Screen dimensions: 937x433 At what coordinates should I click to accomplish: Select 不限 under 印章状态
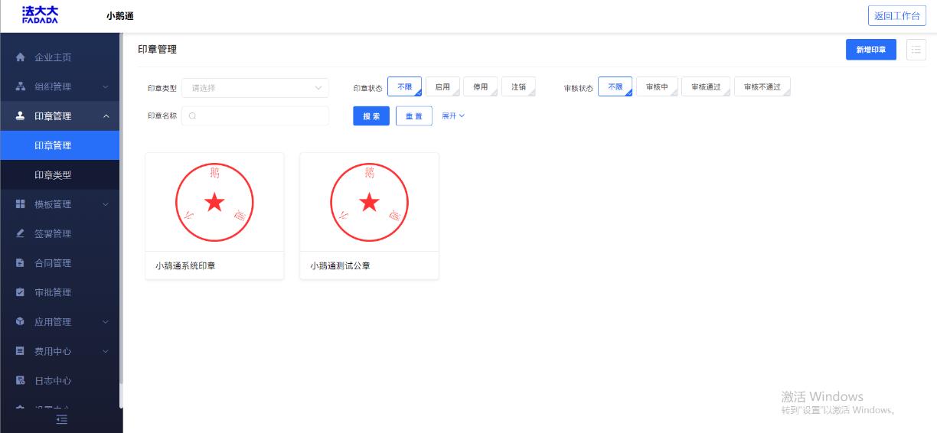[x=404, y=87]
